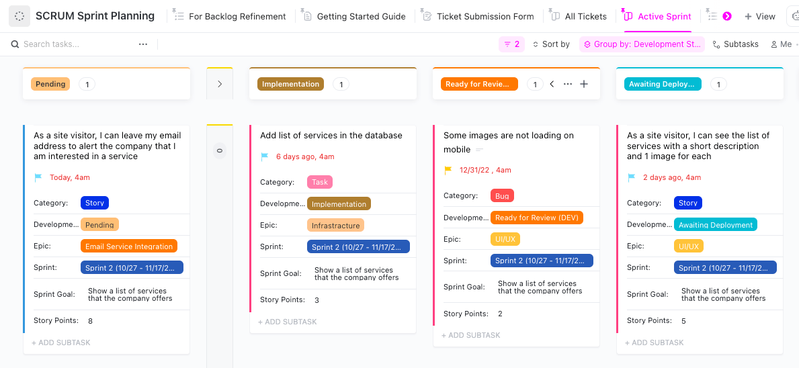Screen dimensions: 799x368
Task: Toggle the active filters button showing 2
Action: coord(511,44)
